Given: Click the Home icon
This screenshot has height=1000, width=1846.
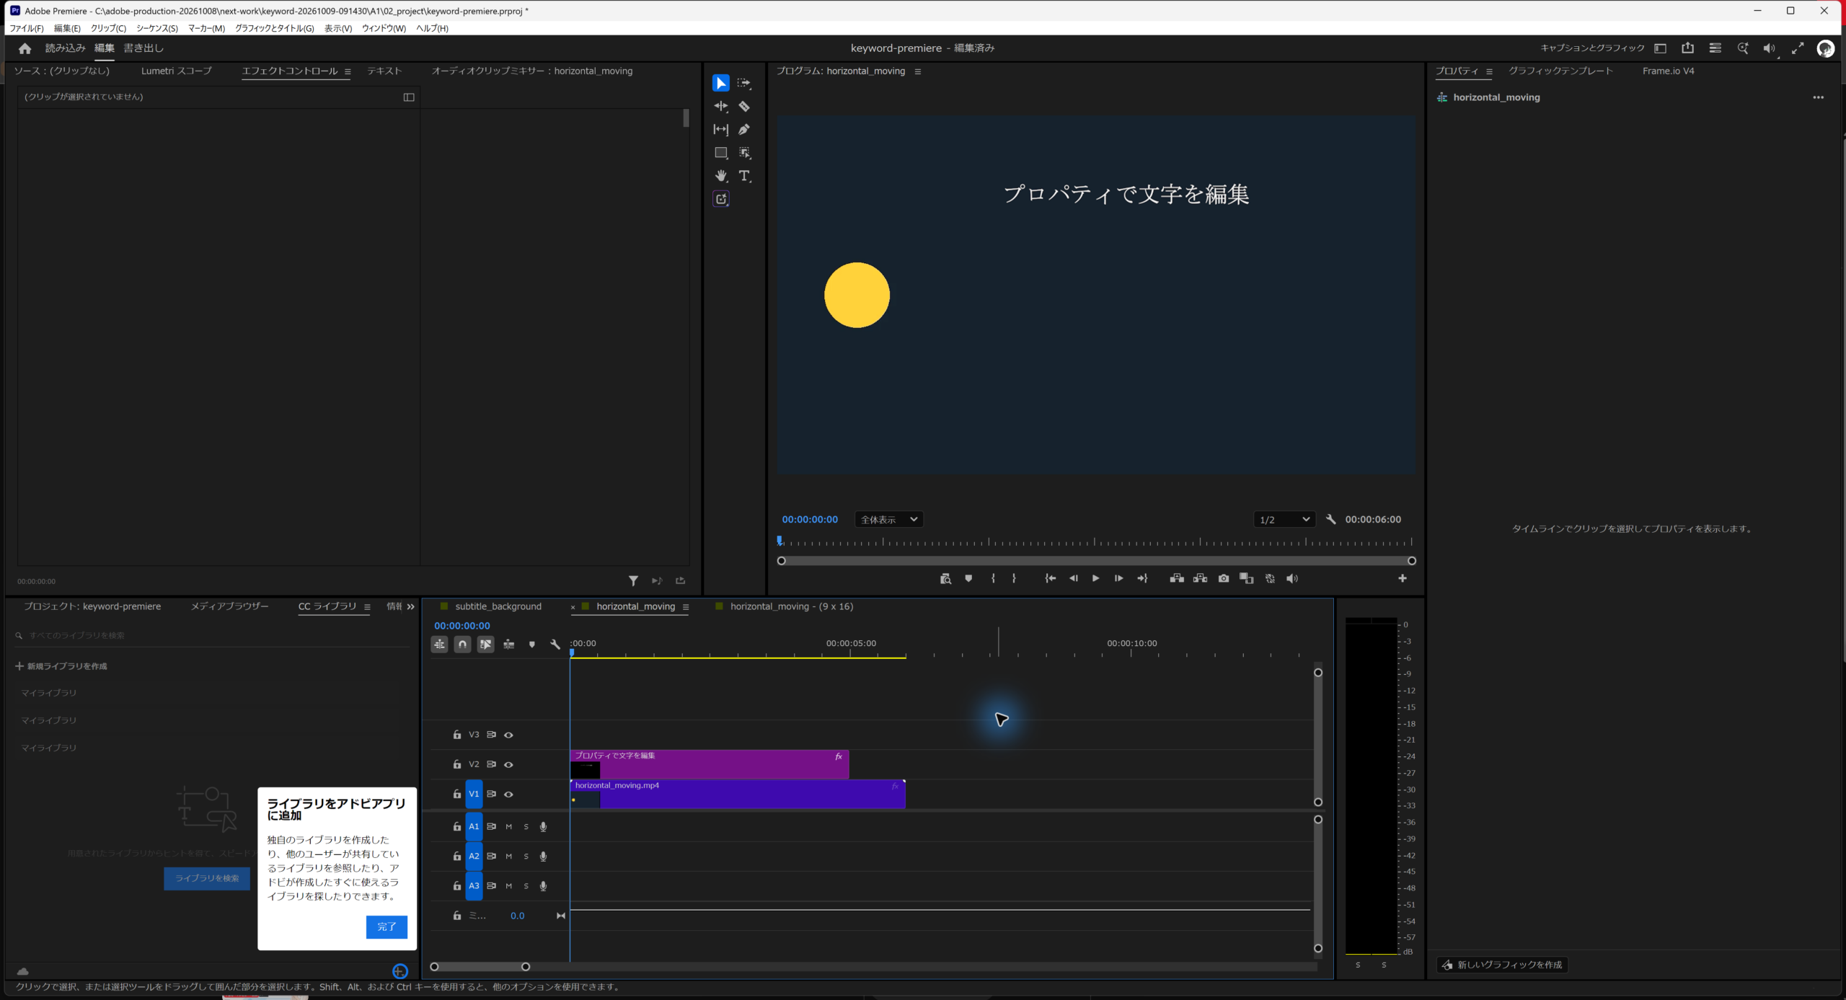Looking at the screenshot, I should (x=25, y=48).
